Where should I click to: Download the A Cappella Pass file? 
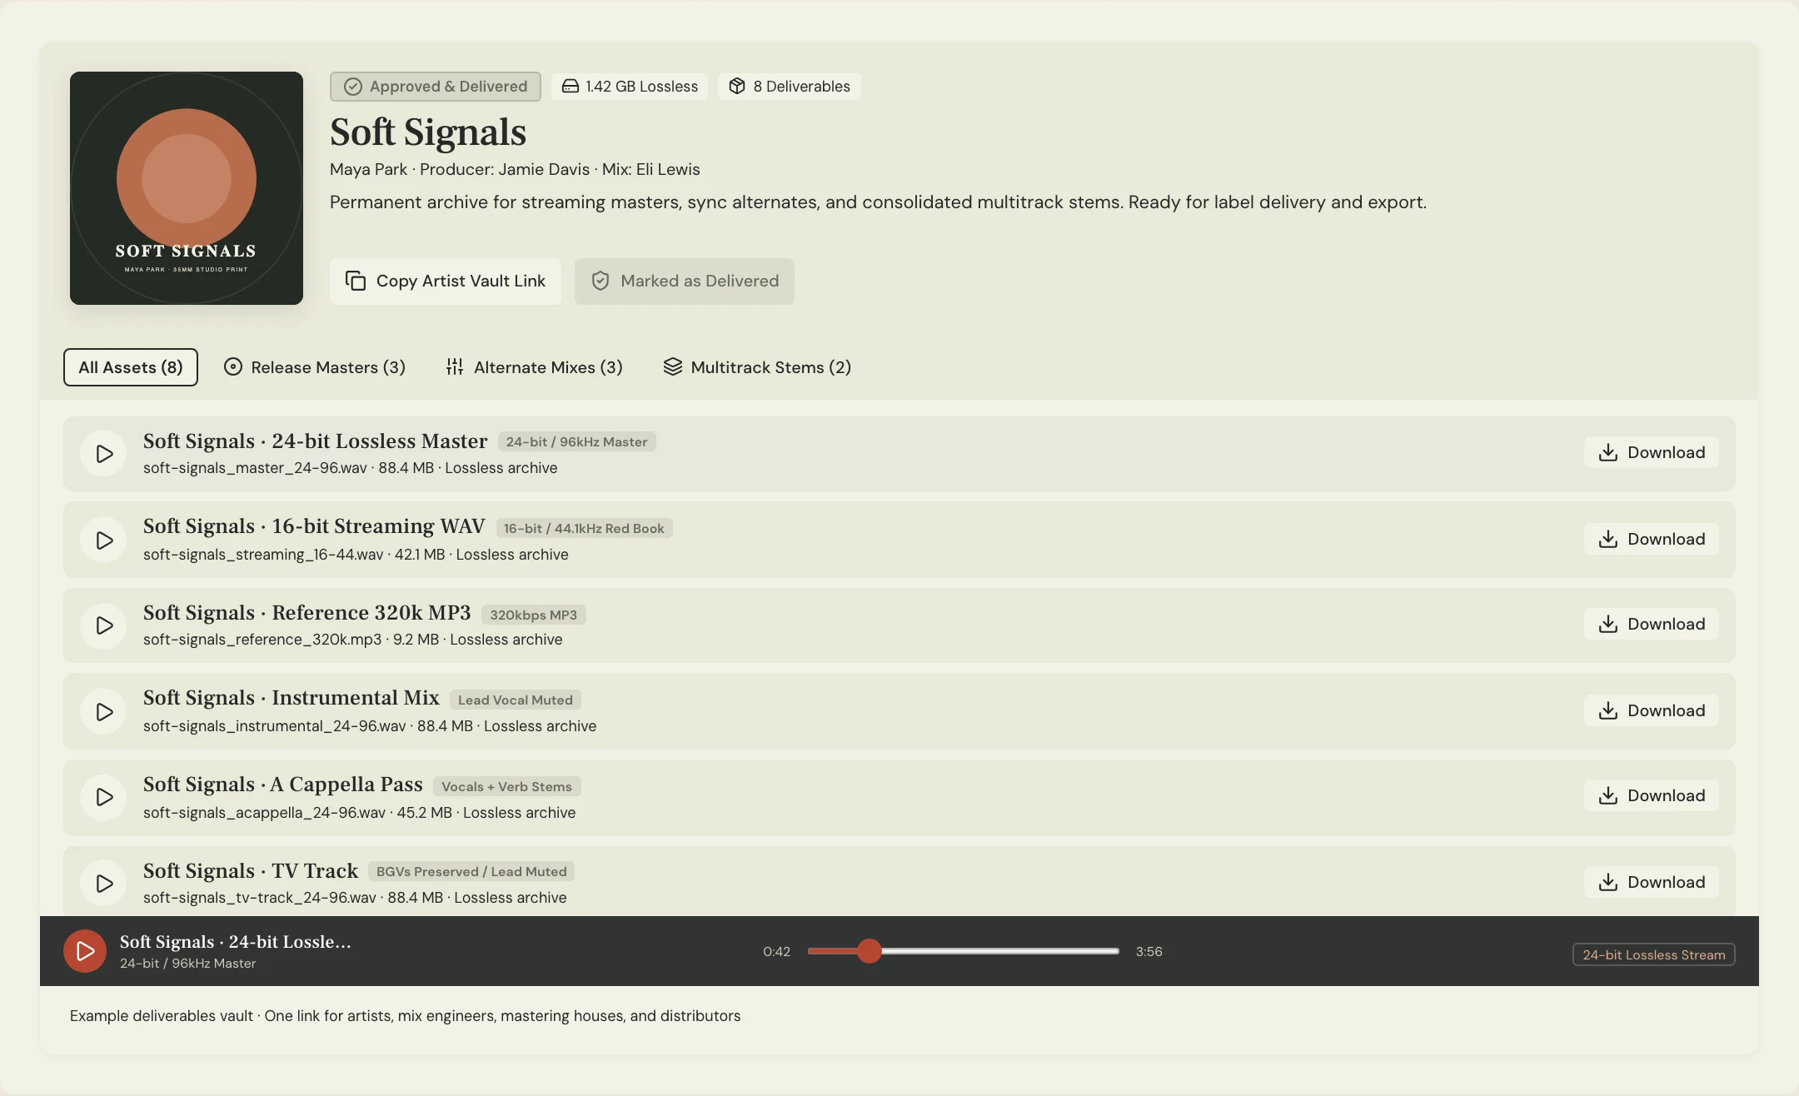pyautogui.click(x=1651, y=795)
